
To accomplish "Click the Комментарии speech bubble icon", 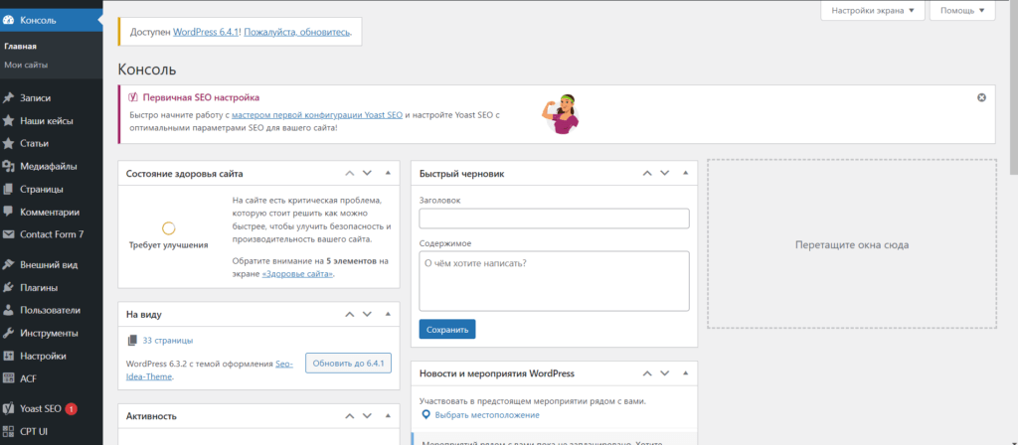I will [8, 212].
